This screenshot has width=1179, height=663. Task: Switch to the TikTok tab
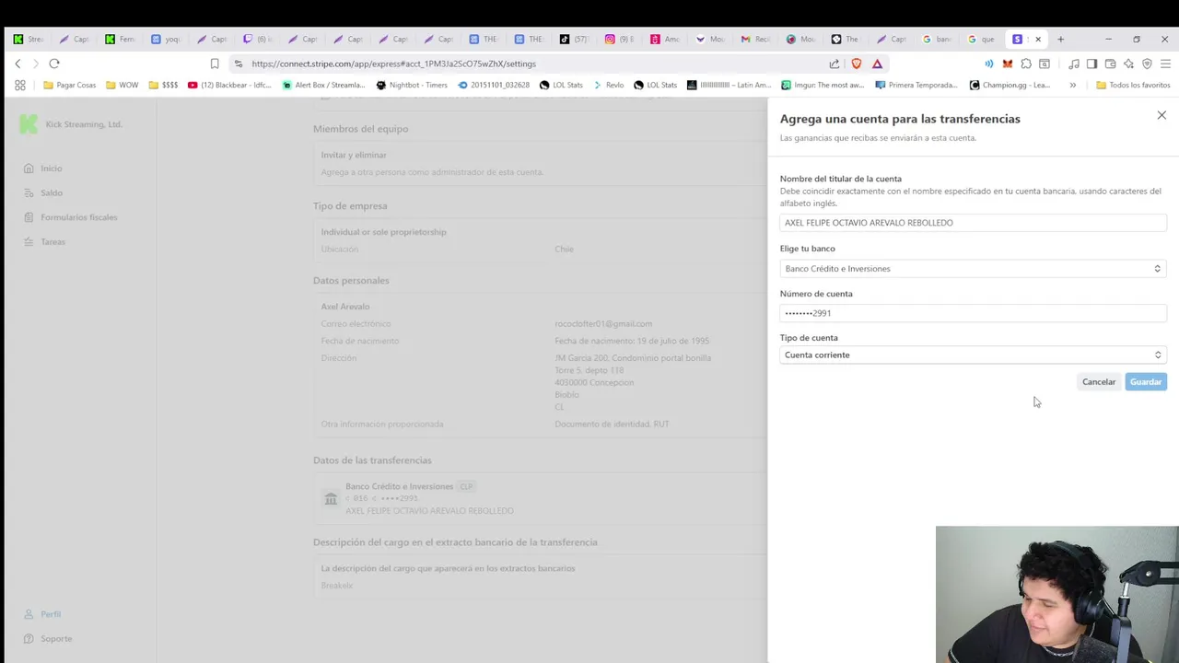(574, 40)
